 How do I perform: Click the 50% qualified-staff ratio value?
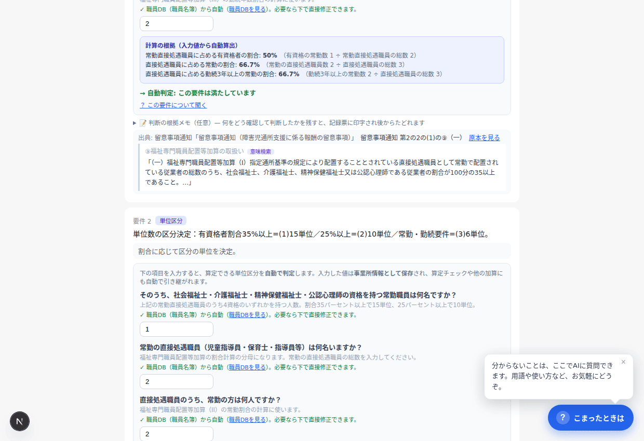coord(270,55)
